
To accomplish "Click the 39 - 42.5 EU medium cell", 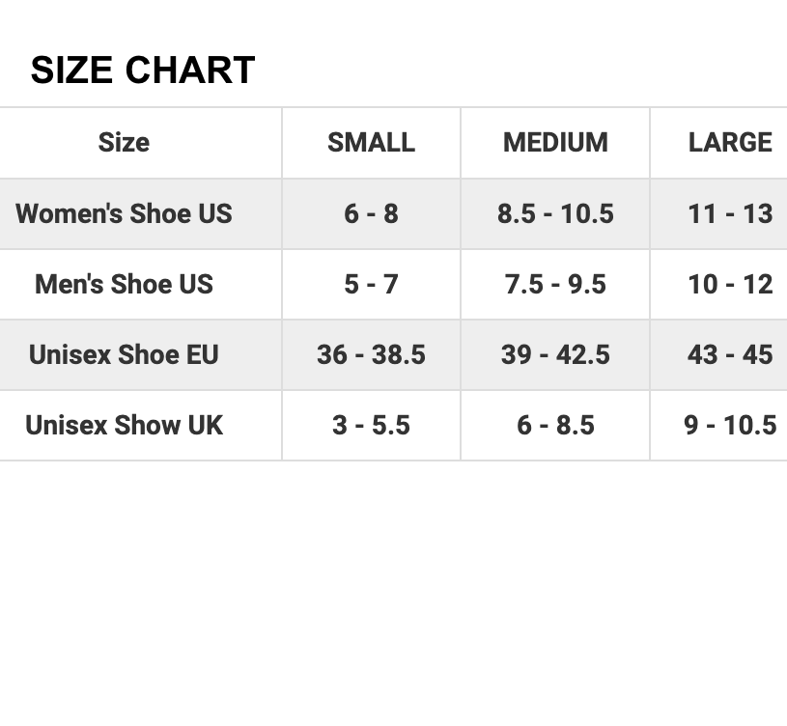I will coord(555,354).
